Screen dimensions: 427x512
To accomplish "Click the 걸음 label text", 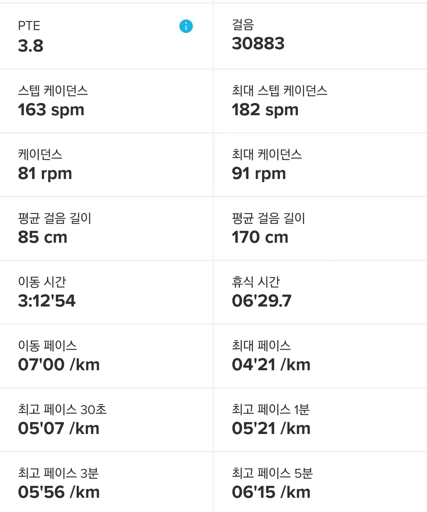I will pyautogui.click(x=243, y=25).
